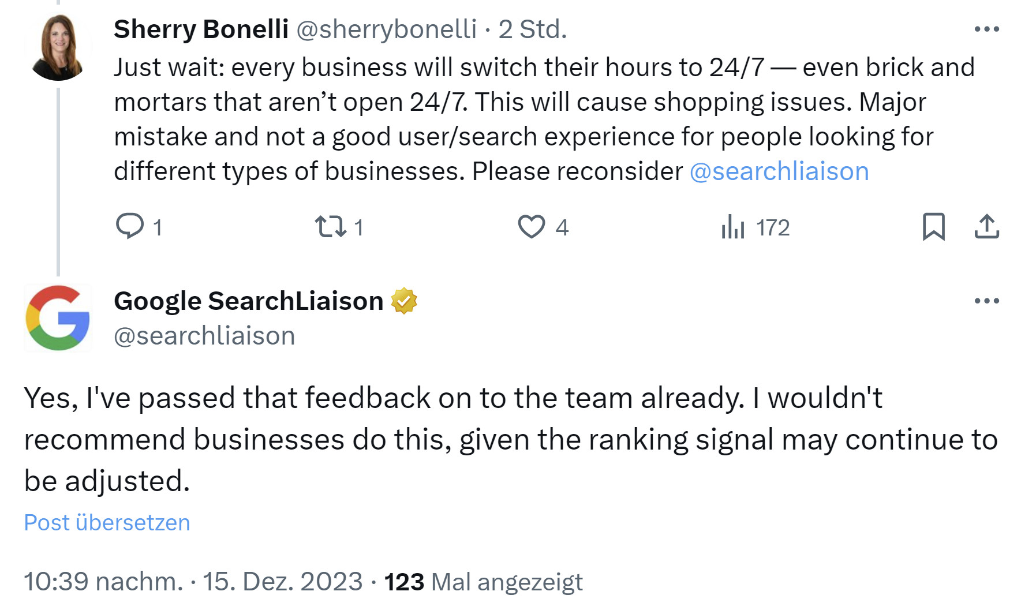Click the Post übersetzen link

pyautogui.click(x=106, y=522)
